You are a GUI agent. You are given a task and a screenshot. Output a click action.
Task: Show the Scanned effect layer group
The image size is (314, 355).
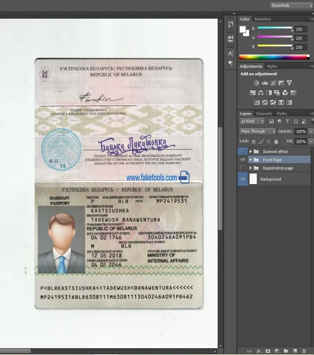tap(242, 151)
